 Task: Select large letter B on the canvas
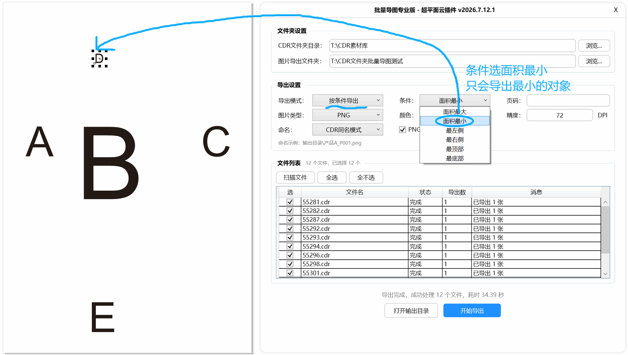(111, 163)
